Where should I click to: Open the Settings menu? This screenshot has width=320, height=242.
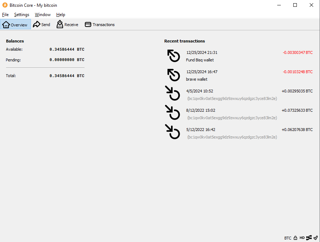[22, 15]
